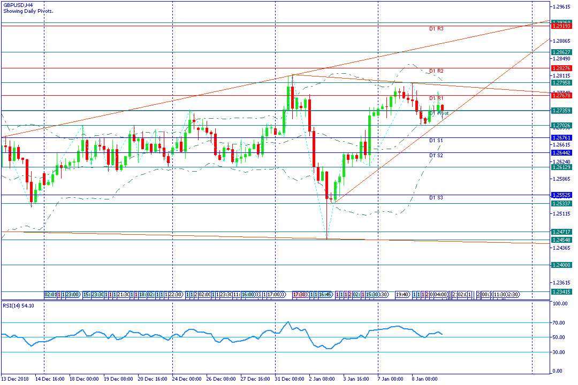The height and width of the screenshot is (385, 578).
Task: Select the blue 1.25525 price tag
Action: (561, 195)
